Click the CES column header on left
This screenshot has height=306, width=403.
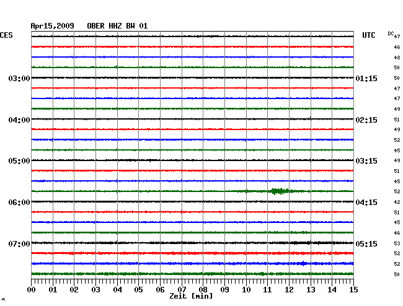6,35
